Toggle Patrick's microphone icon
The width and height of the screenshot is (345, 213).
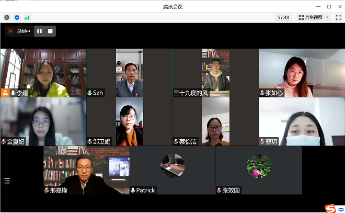(133, 190)
